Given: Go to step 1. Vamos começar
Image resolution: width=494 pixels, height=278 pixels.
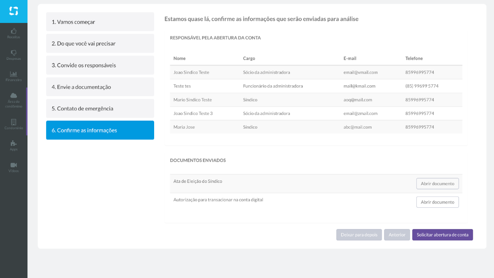Looking at the screenshot, I should [100, 22].
